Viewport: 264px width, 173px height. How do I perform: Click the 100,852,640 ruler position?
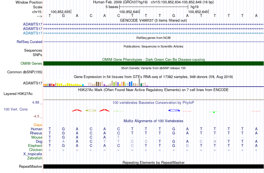tap(129, 12)
